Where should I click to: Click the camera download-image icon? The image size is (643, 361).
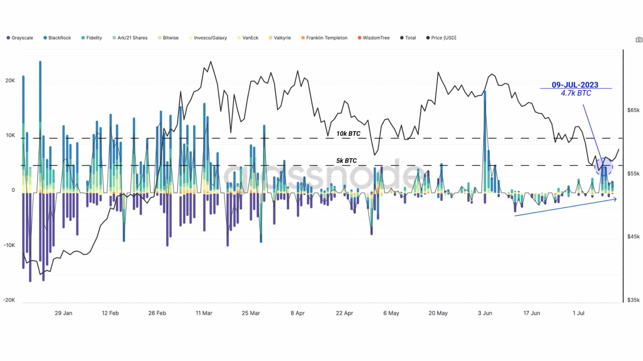pyautogui.click(x=639, y=40)
